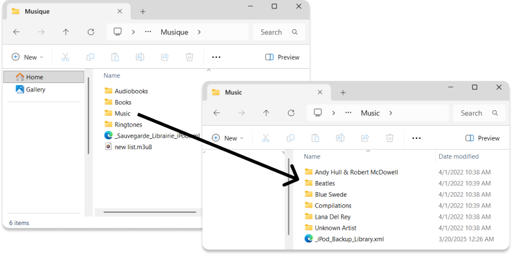
Task: Close the Music tab
Action: coord(320,92)
